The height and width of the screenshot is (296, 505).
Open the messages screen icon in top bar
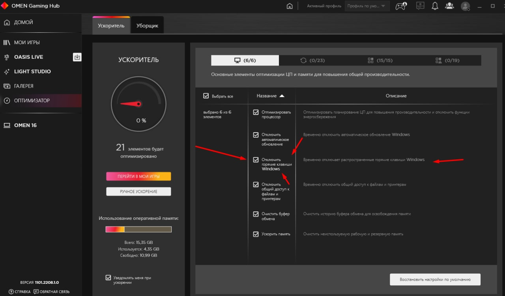coord(420,6)
